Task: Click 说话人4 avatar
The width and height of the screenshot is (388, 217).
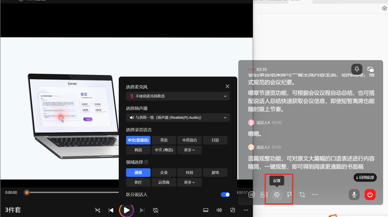Action: tap(251, 123)
